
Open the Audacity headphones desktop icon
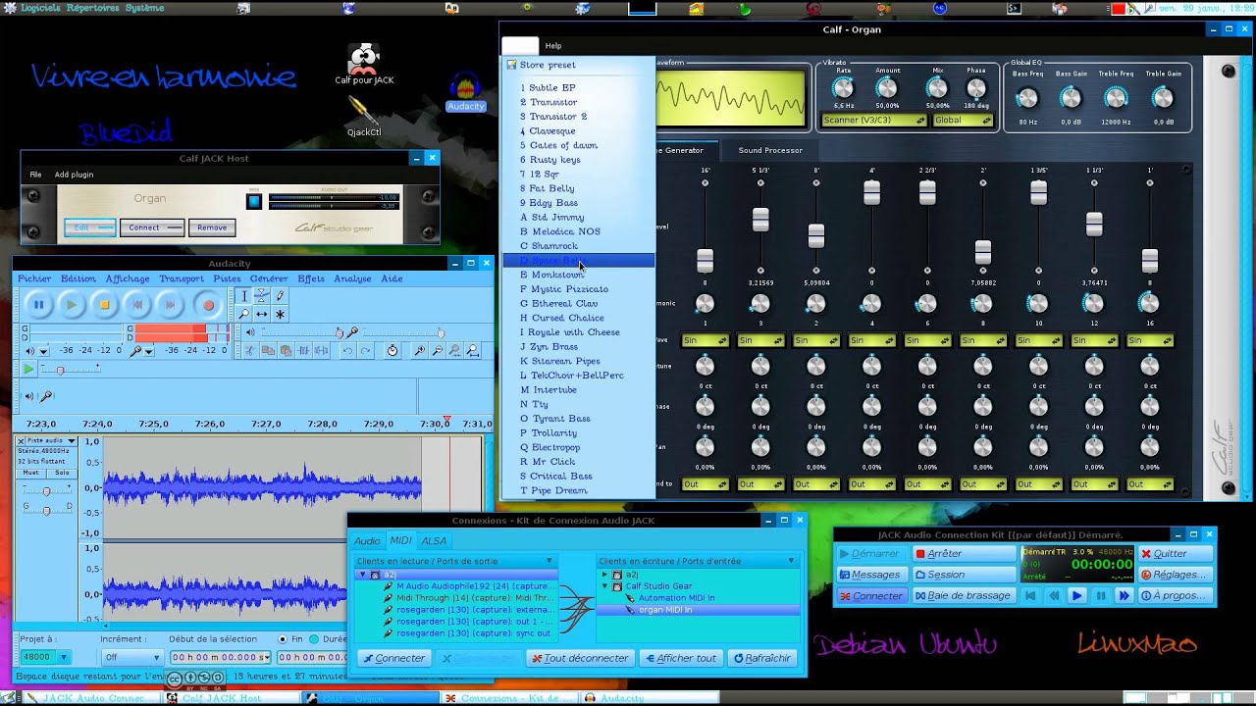(465, 93)
